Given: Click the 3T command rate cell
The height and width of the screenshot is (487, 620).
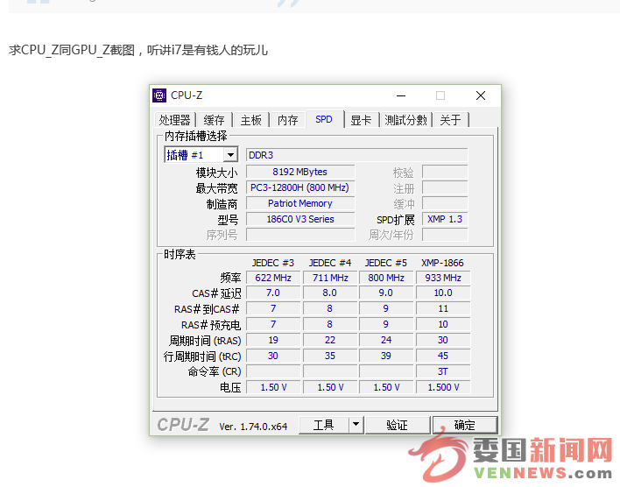Looking at the screenshot, I should (x=443, y=372).
